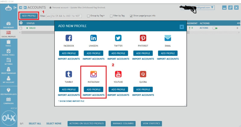Click the LinkedIn logo icon
241x127 pixels.
pyautogui.click(x=94, y=38)
